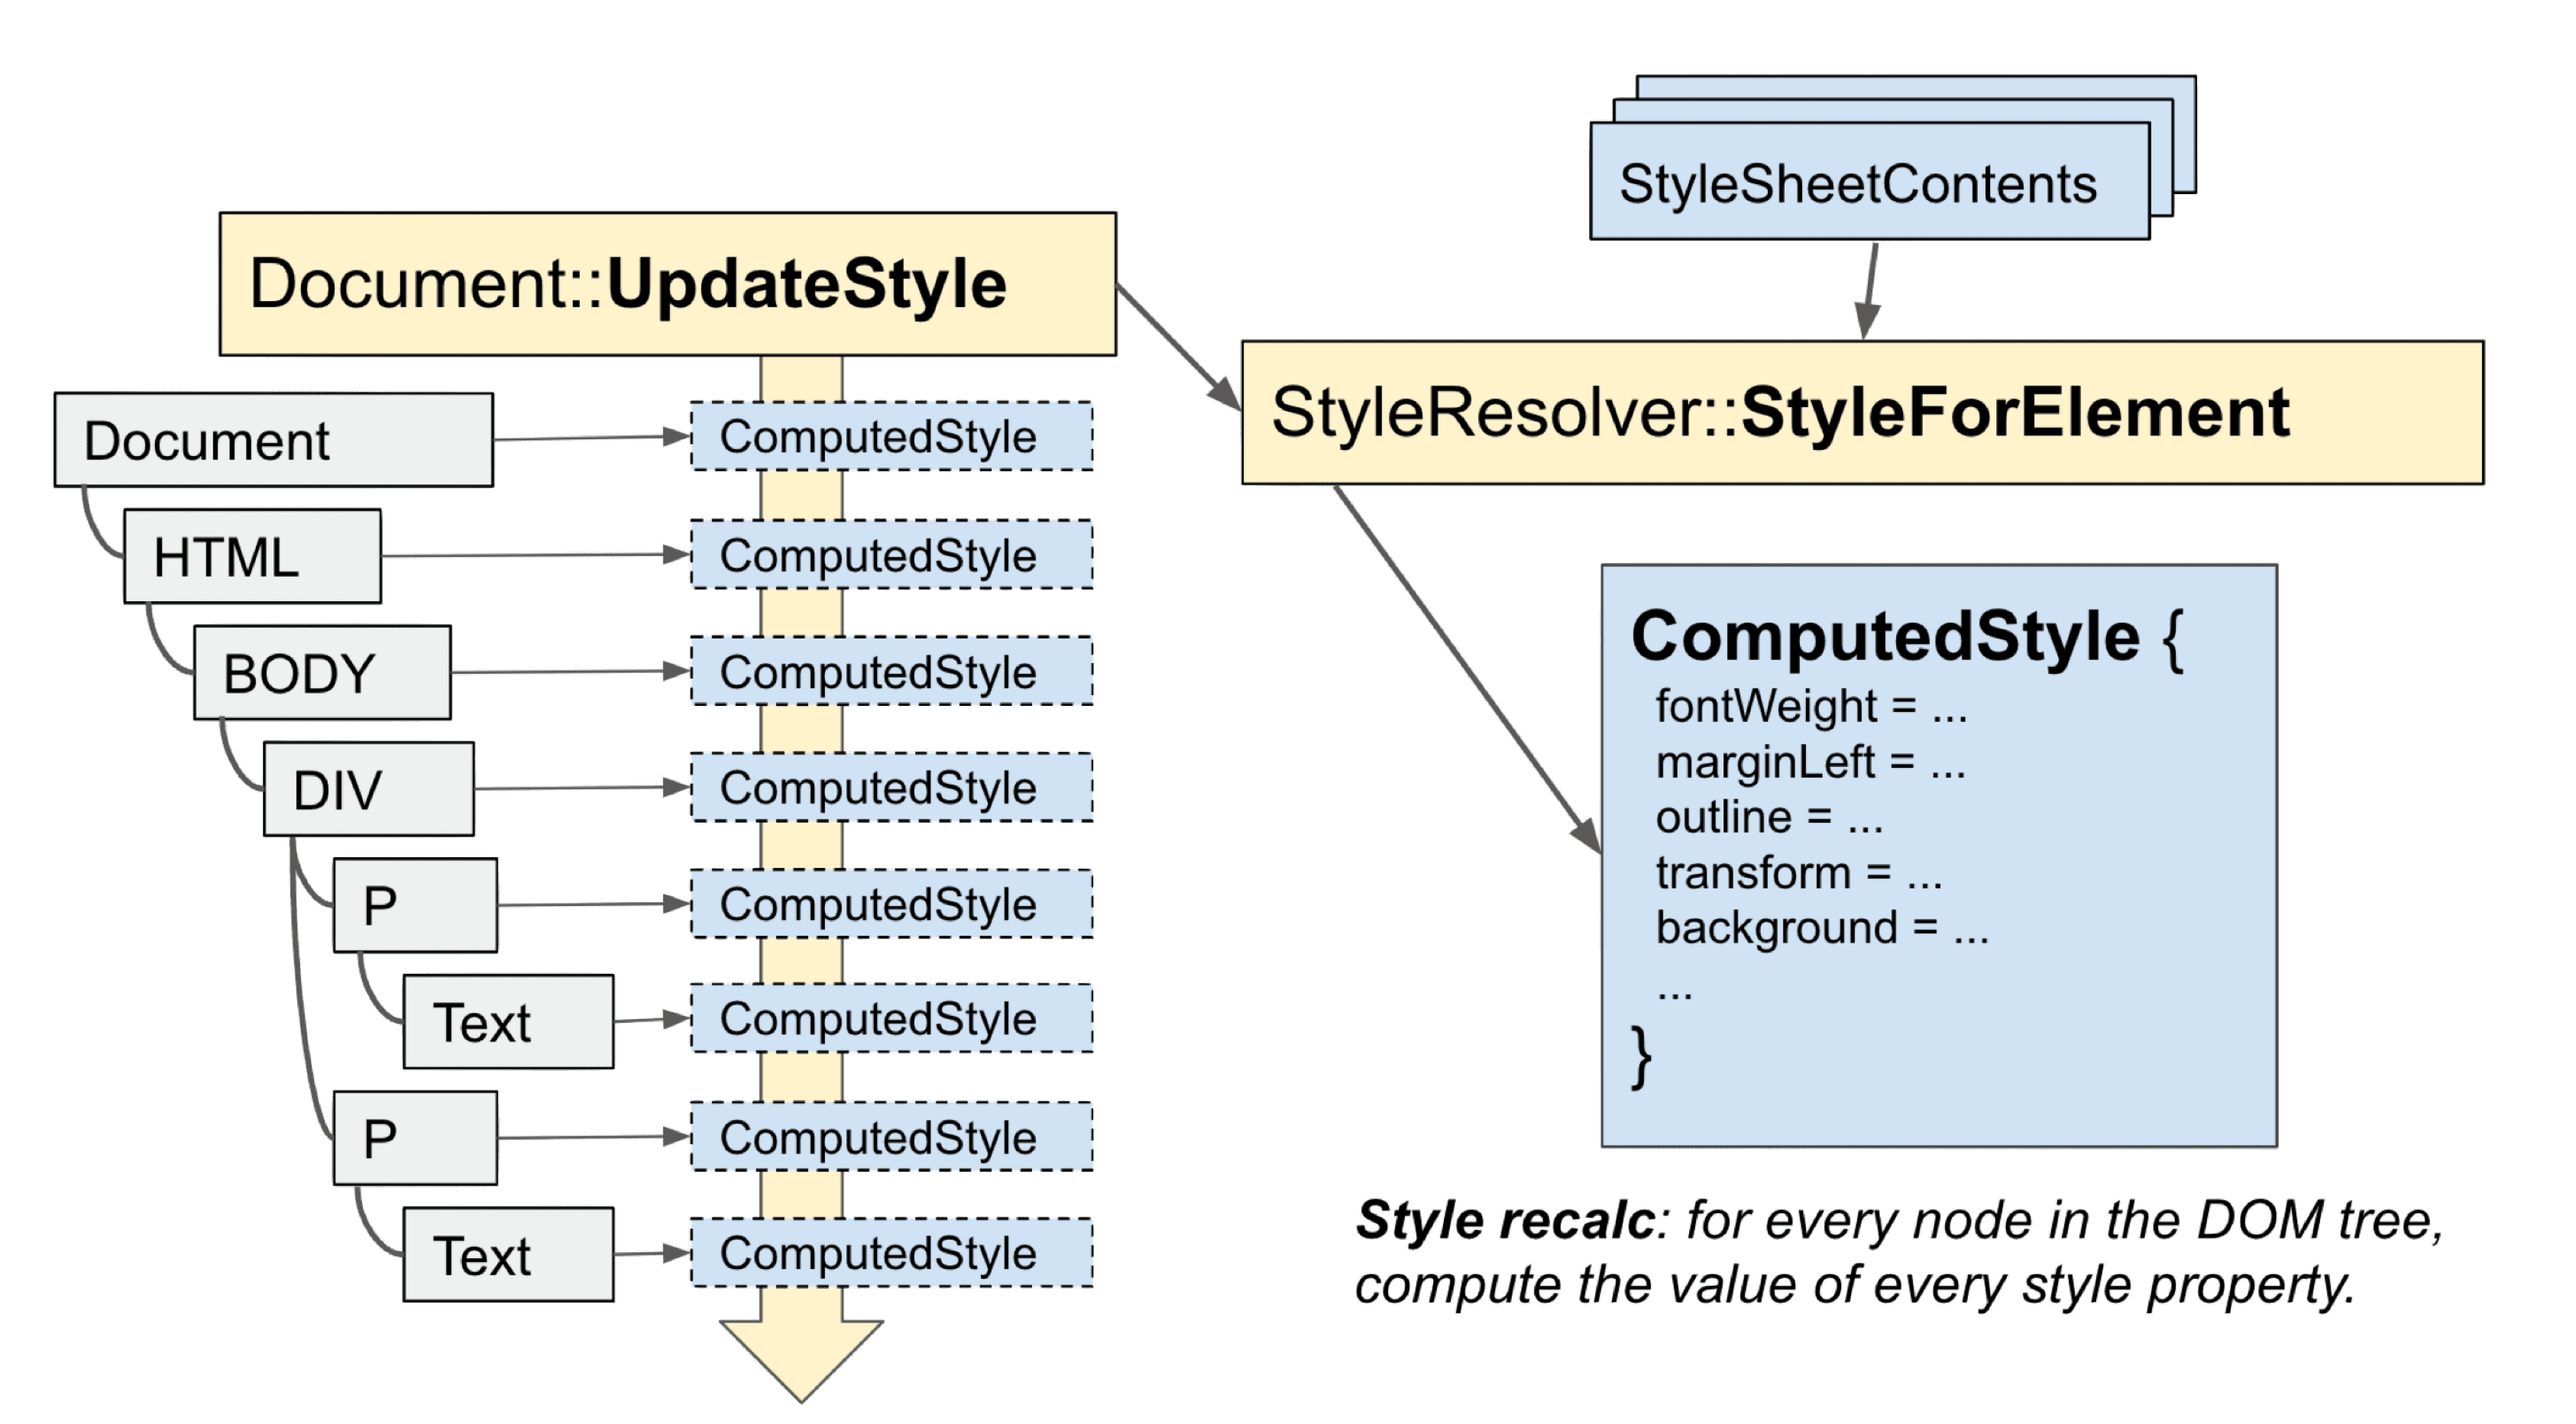Click the ComputedStyle box next to HTML
Screen dimensions: 2576x1424
pos(891,554)
